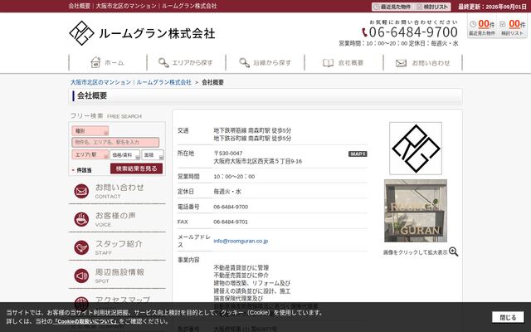This screenshot has width=531, height=332.
Task: Open 最近見た物件 counter at top right
Action: [x=482, y=27]
